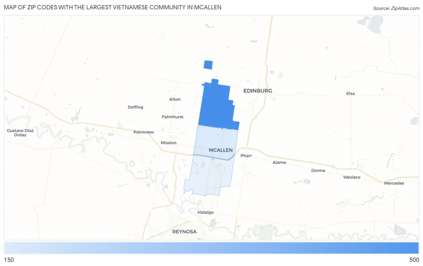The width and height of the screenshot is (423, 266).
Task: Click the Weslaco town label
Action: 351,177
